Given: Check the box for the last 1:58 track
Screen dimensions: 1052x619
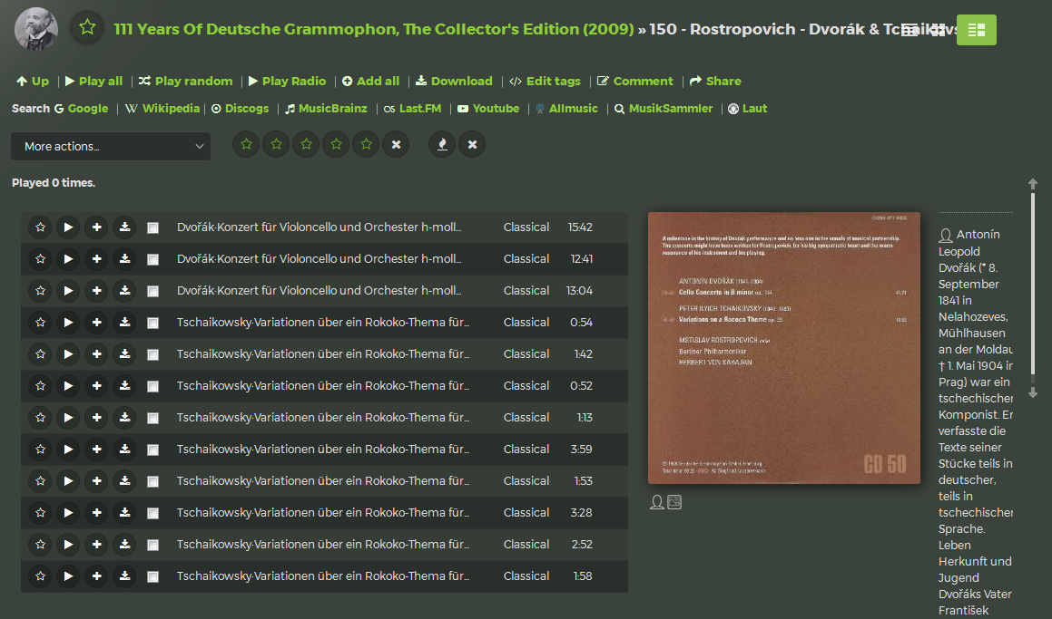Looking at the screenshot, I should tap(152, 577).
